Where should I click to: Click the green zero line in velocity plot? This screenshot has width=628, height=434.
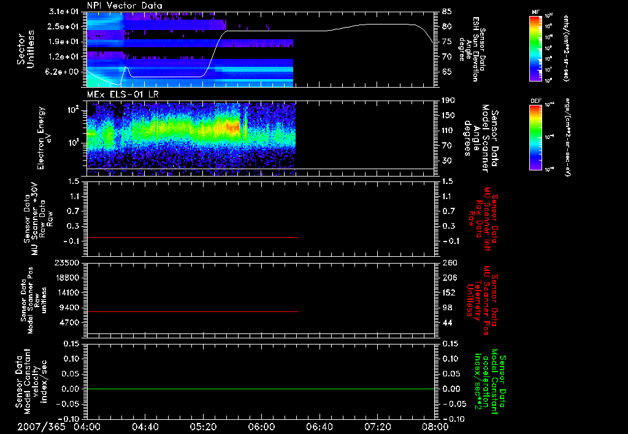pos(261,389)
